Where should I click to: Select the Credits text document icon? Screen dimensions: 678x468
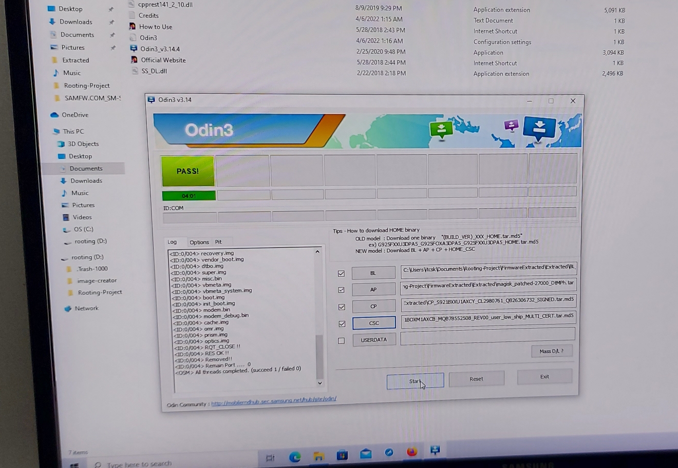coord(132,15)
